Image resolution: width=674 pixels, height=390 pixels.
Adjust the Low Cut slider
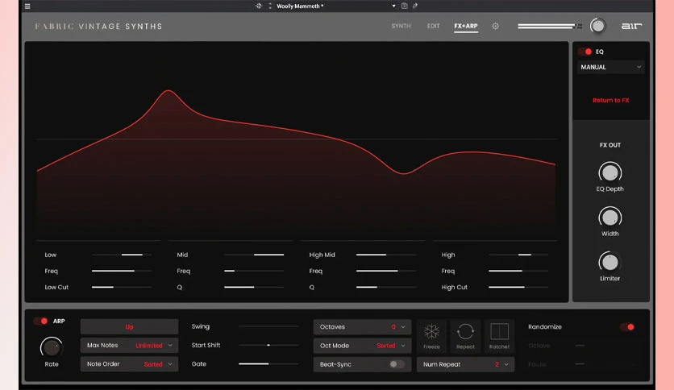pyautogui.click(x=122, y=287)
